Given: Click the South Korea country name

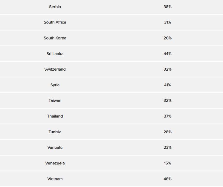Looking at the screenshot, I should pos(55,38).
